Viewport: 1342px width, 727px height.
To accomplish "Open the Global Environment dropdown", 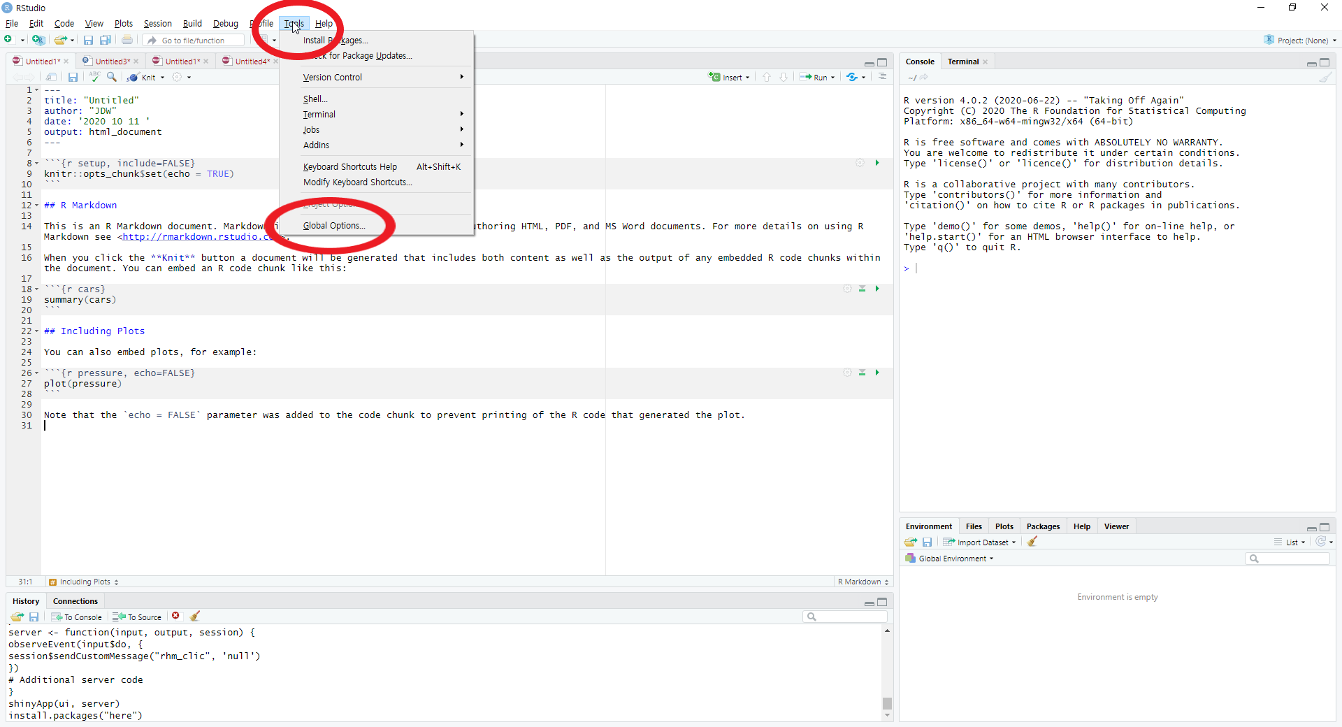I will pyautogui.click(x=949, y=559).
